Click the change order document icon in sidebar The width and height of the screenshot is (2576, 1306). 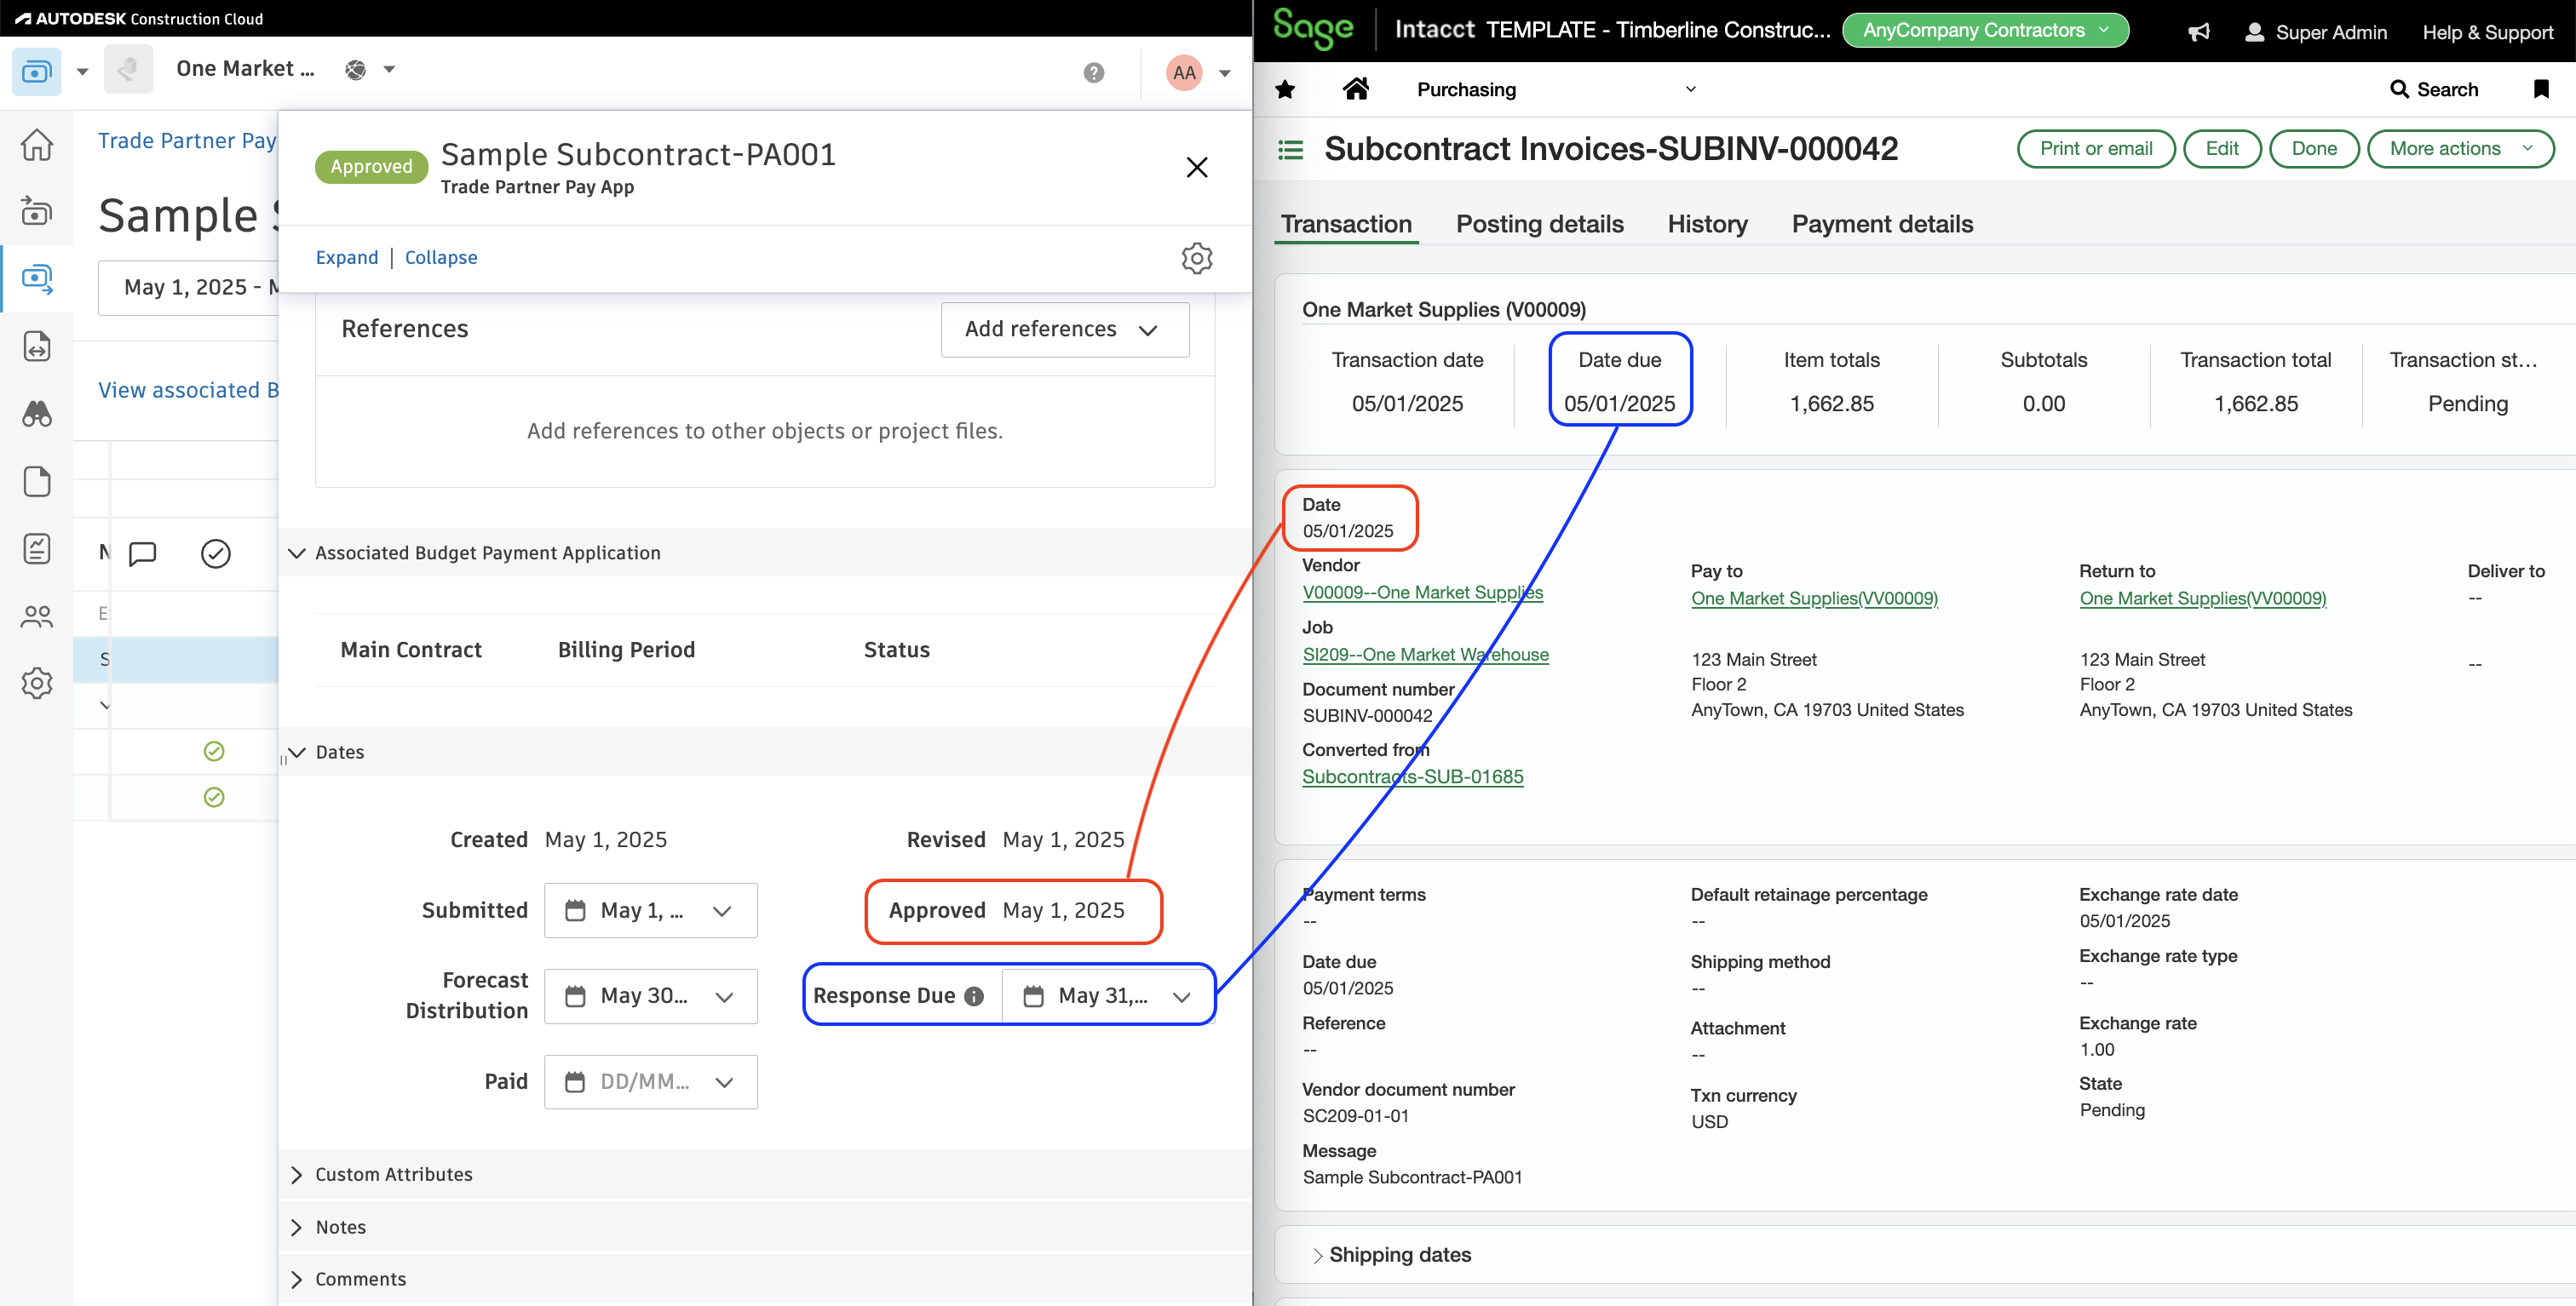(x=37, y=347)
